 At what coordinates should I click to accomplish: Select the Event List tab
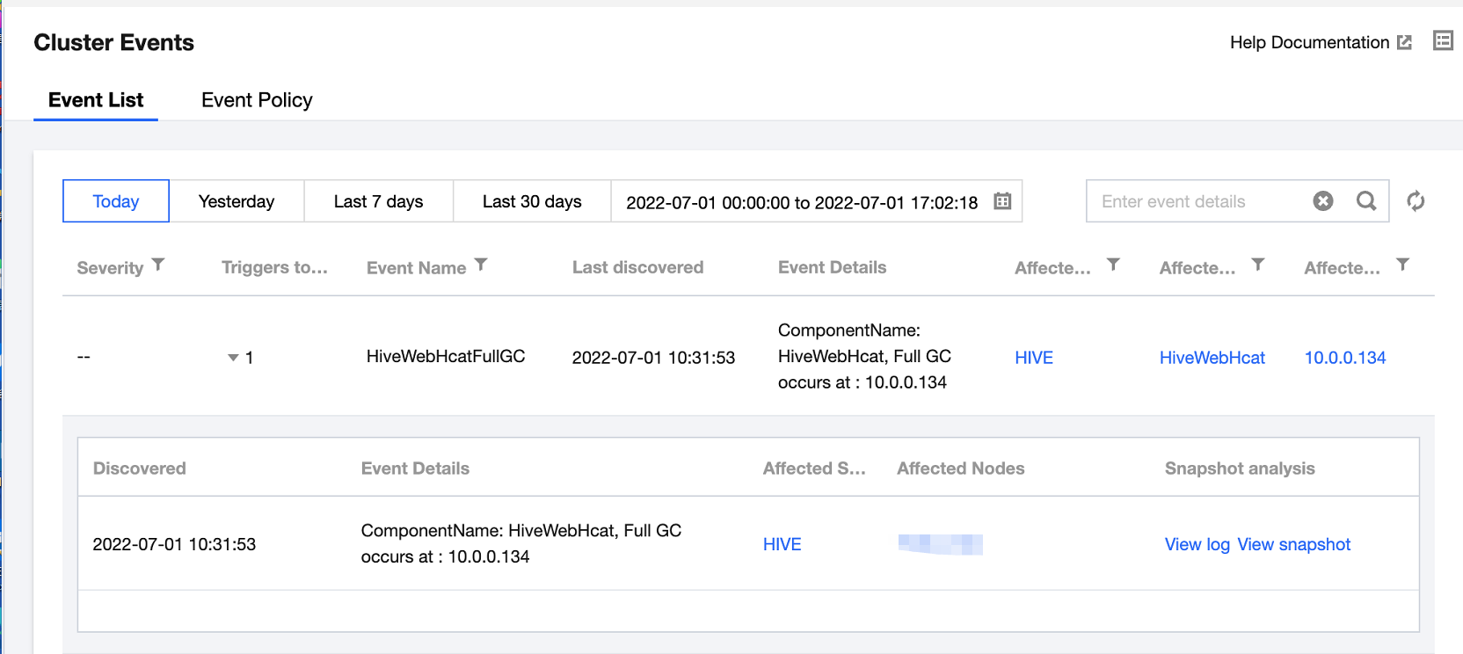click(96, 100)
